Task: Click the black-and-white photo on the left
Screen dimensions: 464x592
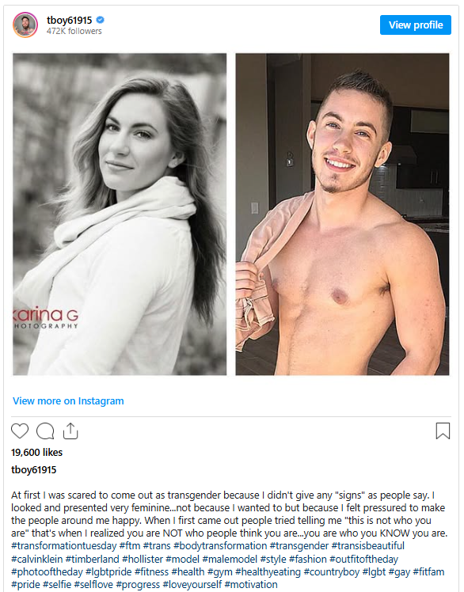Action: 120,214
